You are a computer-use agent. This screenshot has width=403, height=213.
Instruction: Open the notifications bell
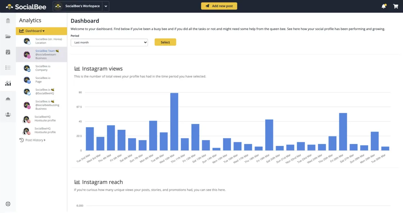384,6
